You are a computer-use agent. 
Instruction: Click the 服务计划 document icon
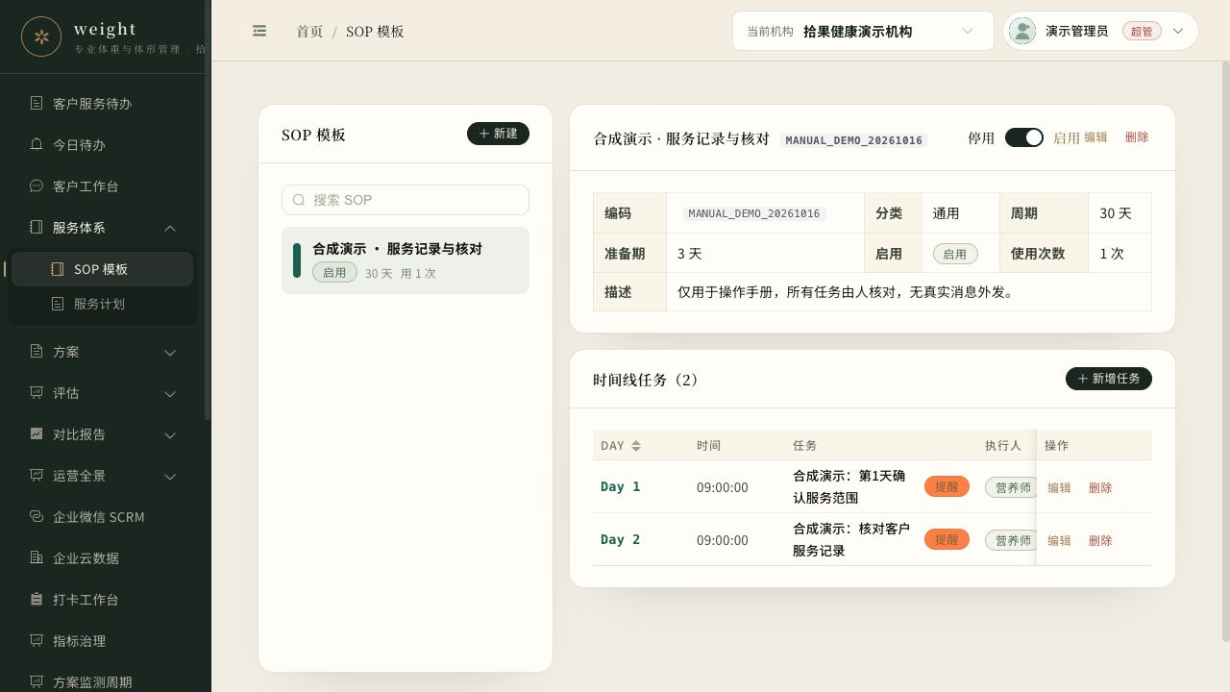(x=58, y=304)
